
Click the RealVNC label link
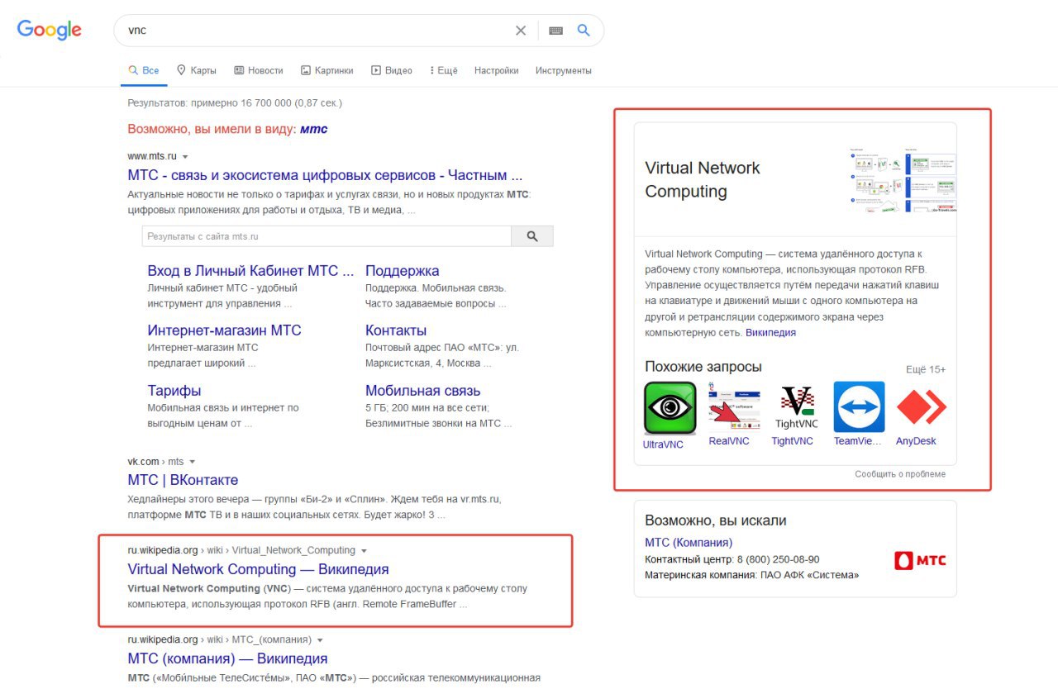[729, 441]
